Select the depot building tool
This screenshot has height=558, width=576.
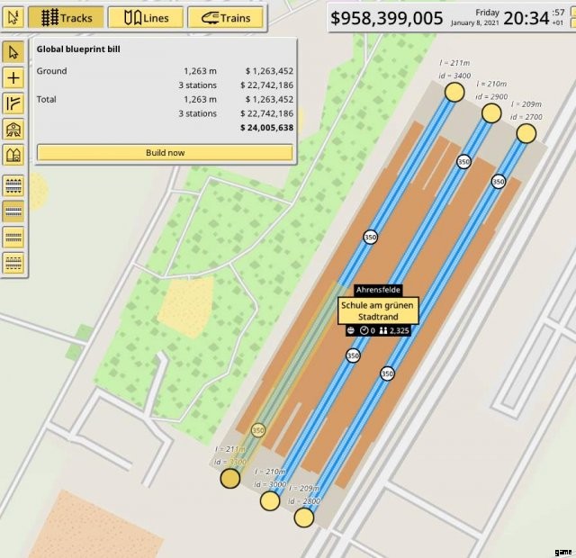point(13,157)
